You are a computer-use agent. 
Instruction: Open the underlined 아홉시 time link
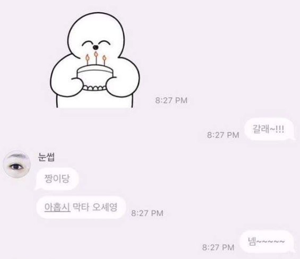click(x=57, y=207)
